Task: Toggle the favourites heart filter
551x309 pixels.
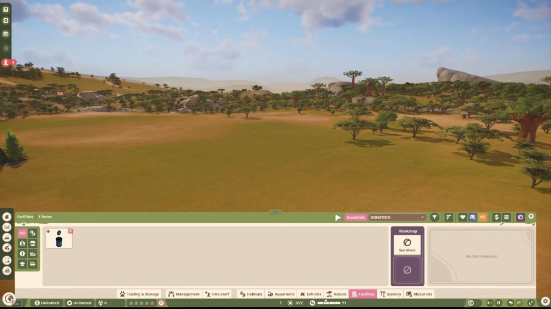Action: [x=463, y=217]
